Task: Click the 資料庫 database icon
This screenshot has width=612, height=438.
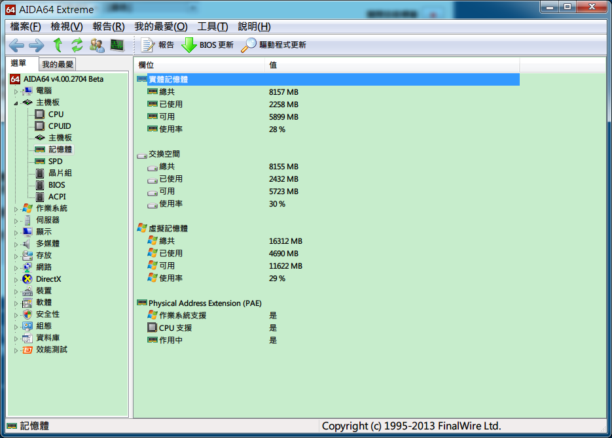Action: coord(27,338)
